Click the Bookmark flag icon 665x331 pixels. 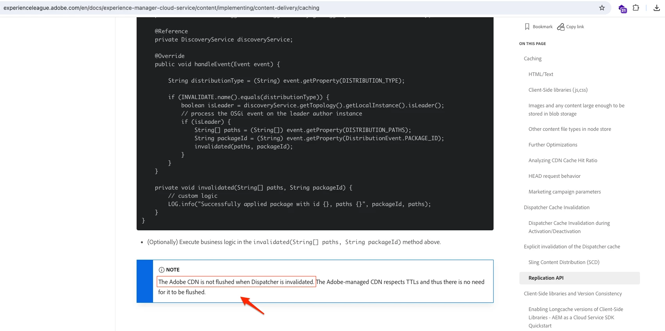pos(527,27)
